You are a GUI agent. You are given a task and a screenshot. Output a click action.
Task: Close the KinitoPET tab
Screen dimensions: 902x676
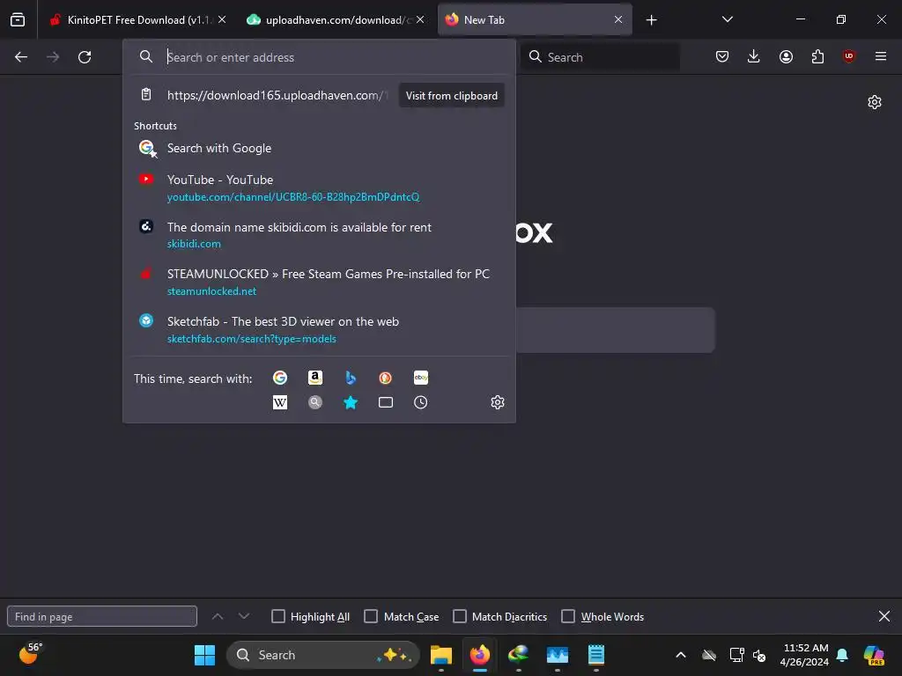click(222, 19)
